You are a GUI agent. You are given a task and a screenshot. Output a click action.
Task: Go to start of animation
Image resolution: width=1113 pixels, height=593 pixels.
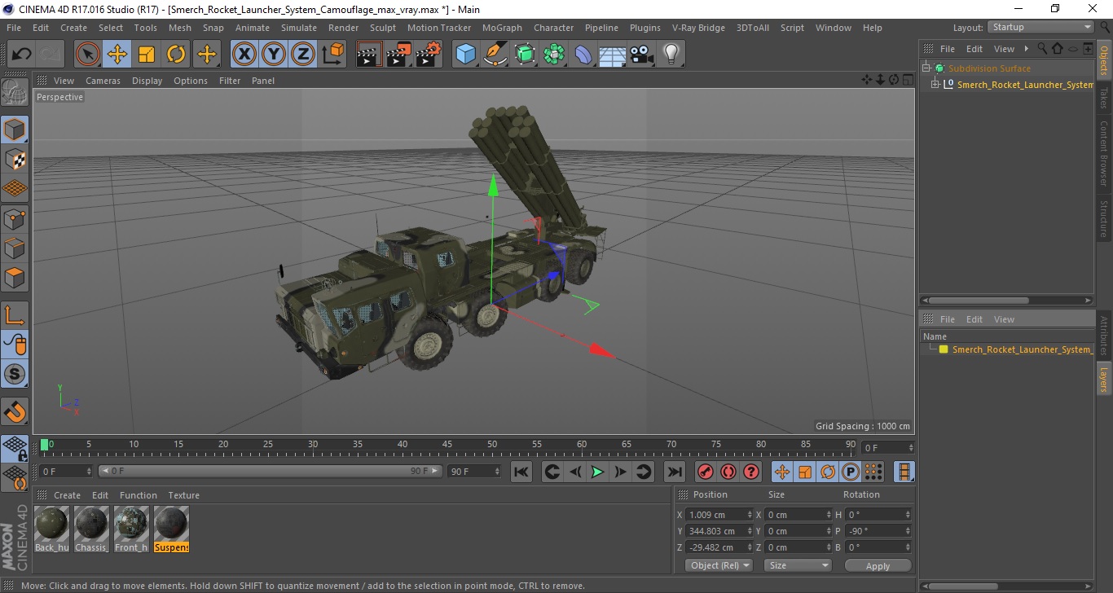click(x=521, y=472)
